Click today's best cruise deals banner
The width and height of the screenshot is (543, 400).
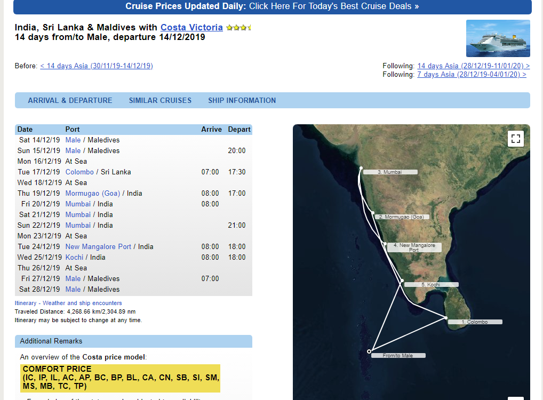272,6
